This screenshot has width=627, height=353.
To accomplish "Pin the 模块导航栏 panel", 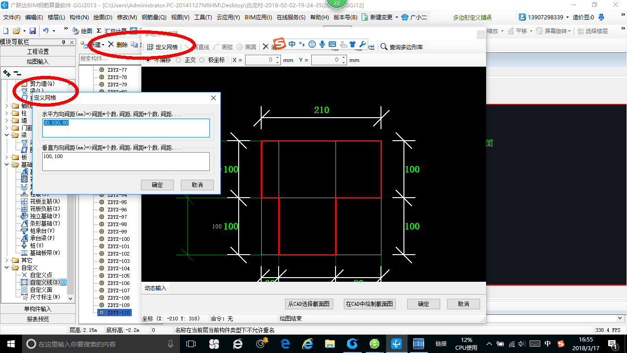I will (64, 42).
